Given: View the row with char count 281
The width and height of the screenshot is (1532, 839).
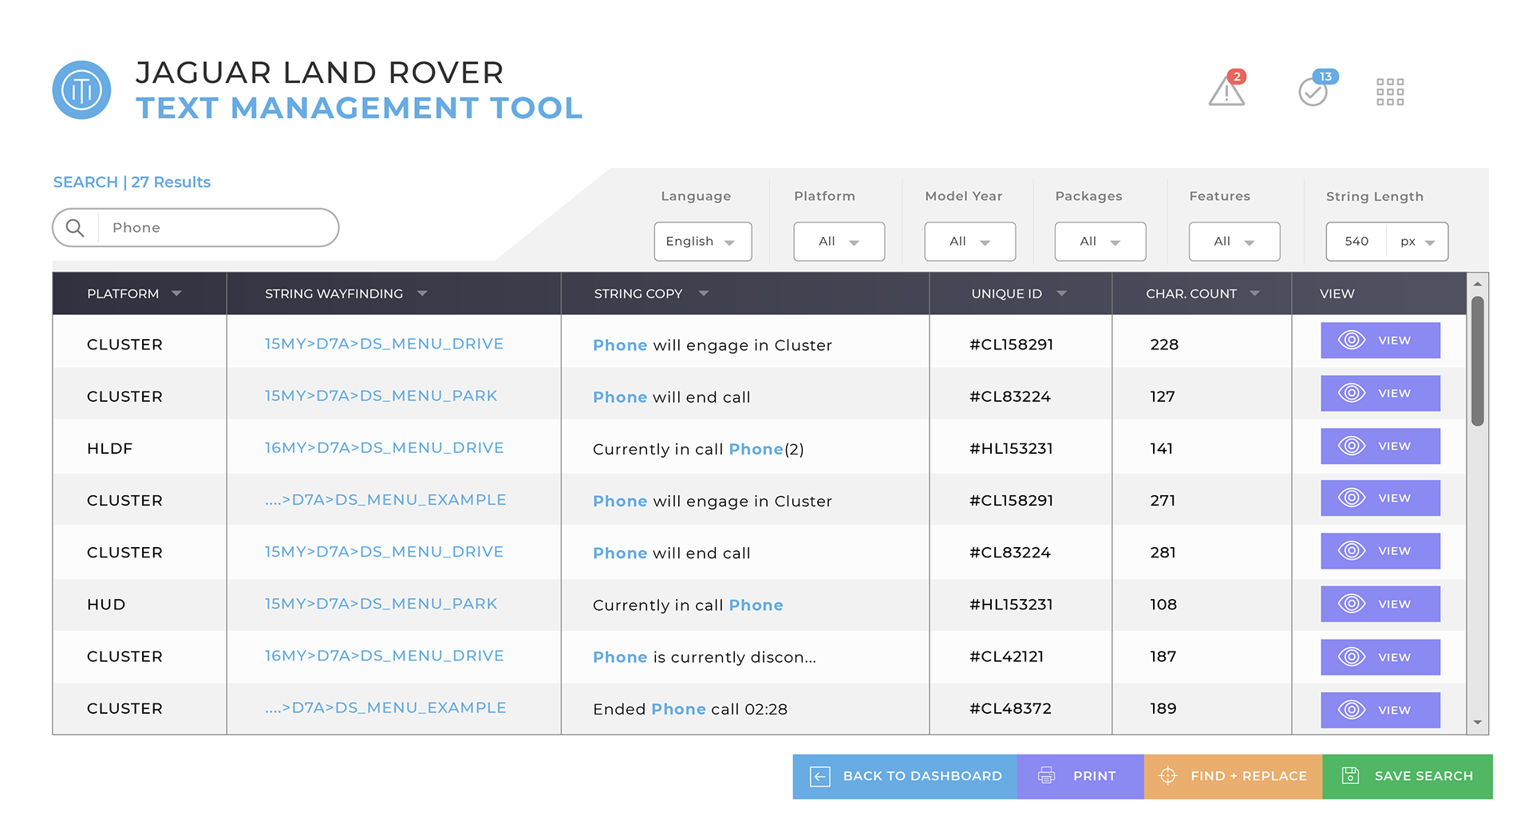Looking at the screenshot, I should pyautogui.click(x=1380, y=551).
